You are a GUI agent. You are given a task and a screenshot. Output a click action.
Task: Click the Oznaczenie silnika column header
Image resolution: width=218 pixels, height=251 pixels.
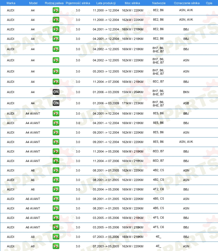coord(186,3)
